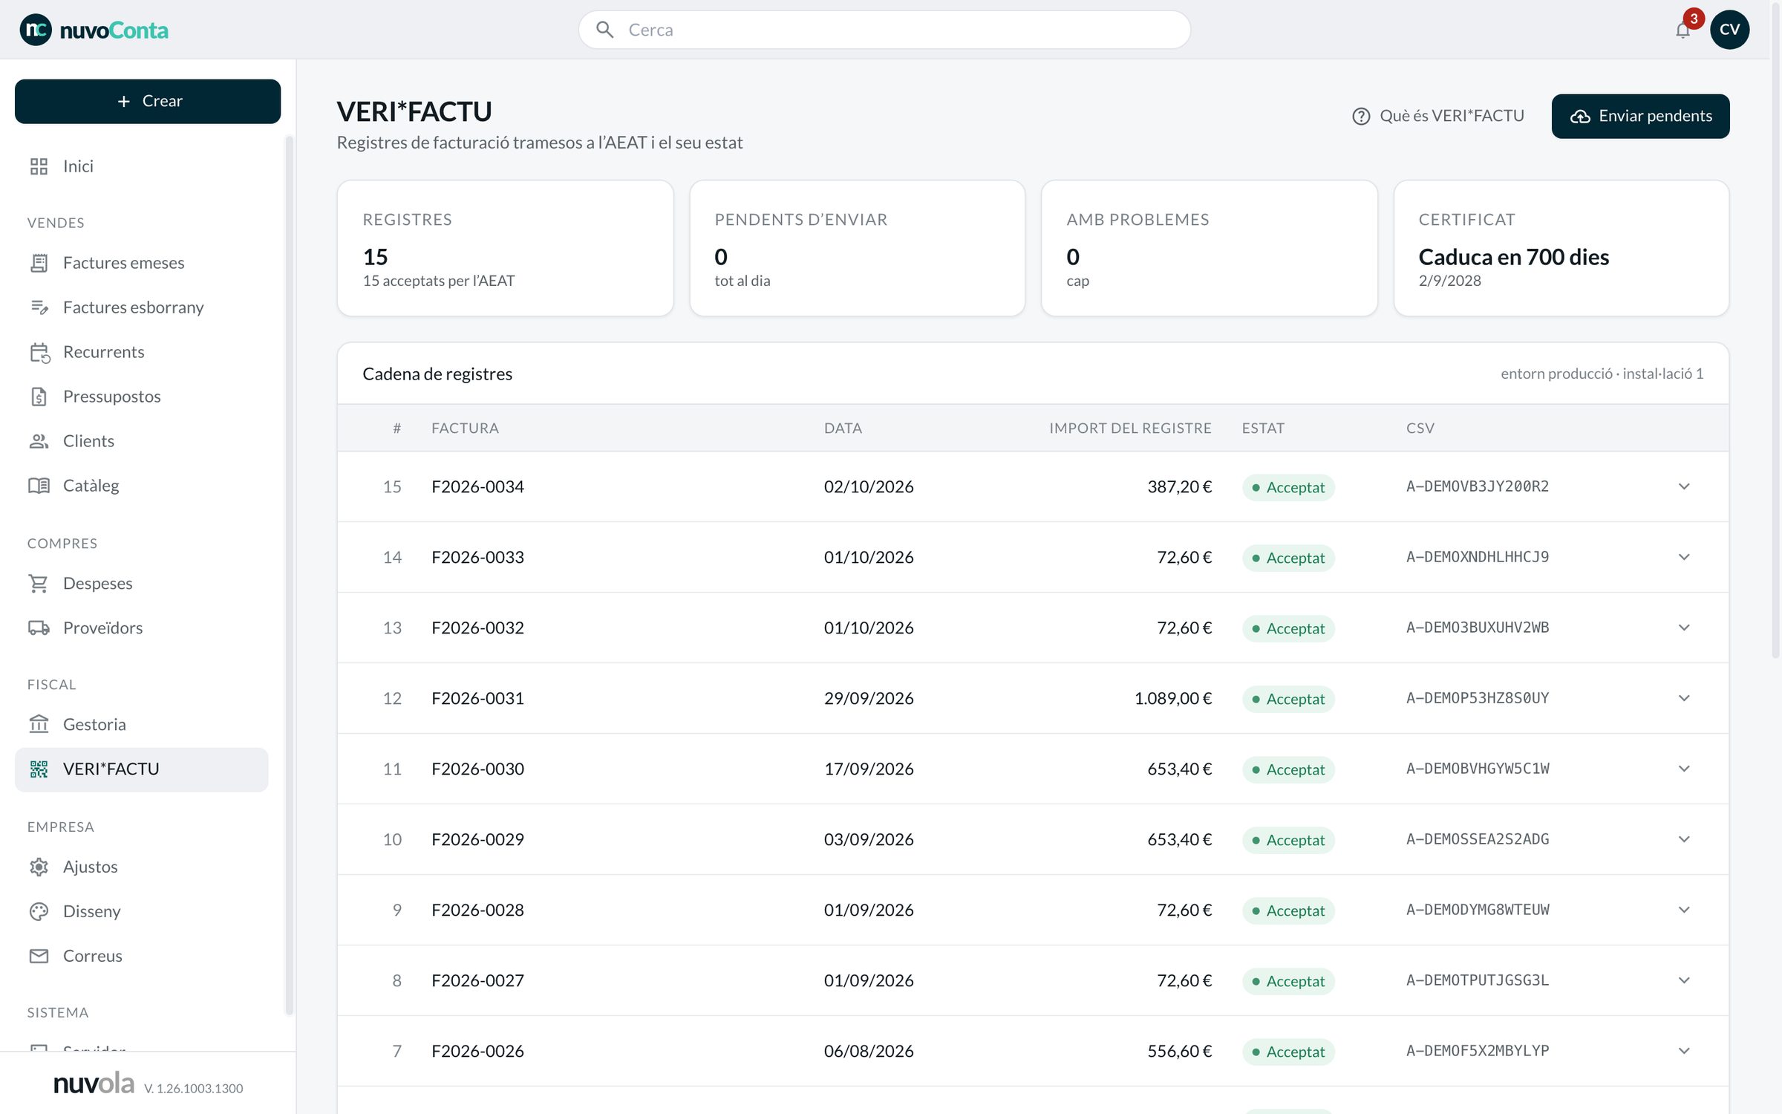The image size is (1782, 1114).
Task: Click the Clients people icon
Action: (x=39, y=441)
